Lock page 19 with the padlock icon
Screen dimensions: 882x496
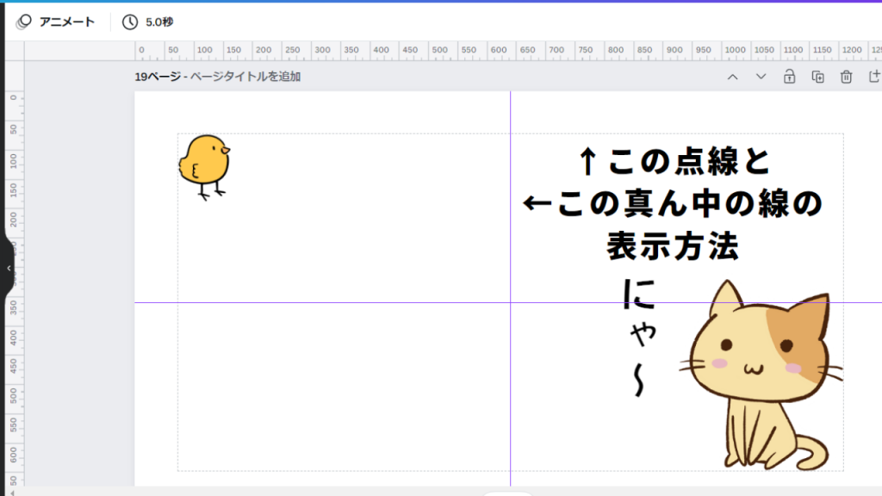789,77
